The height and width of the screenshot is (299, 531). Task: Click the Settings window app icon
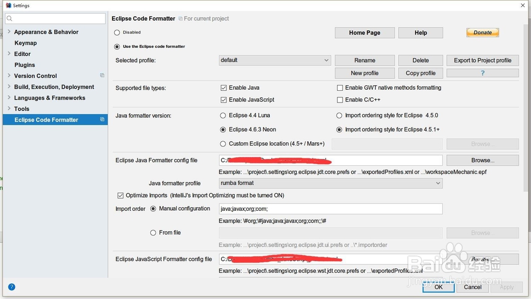pyautogui.click(x=8, y=5)
